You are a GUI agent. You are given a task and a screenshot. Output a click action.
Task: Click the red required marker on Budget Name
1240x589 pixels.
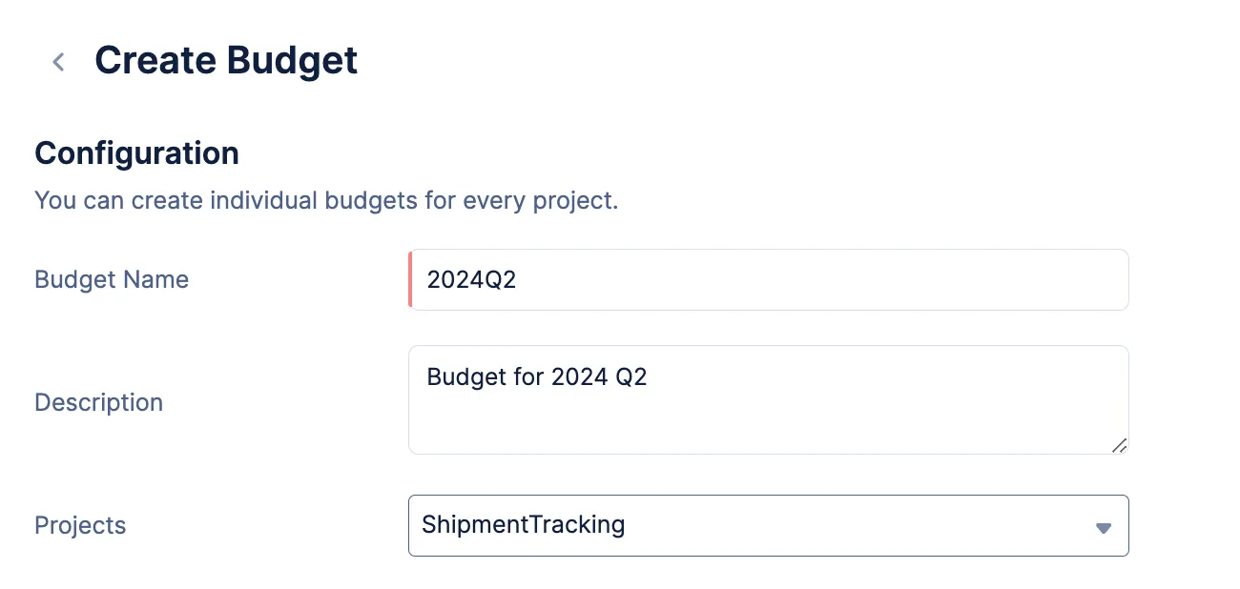410,280
